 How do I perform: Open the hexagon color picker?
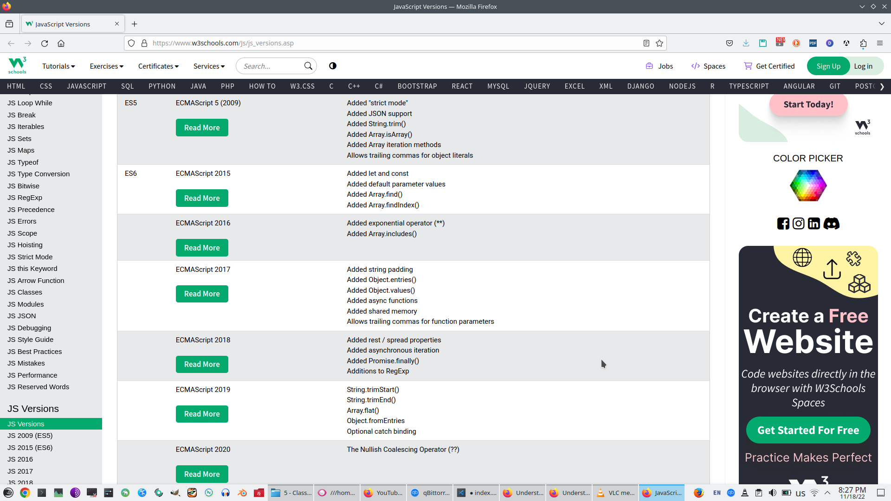(x=808, y=186)
